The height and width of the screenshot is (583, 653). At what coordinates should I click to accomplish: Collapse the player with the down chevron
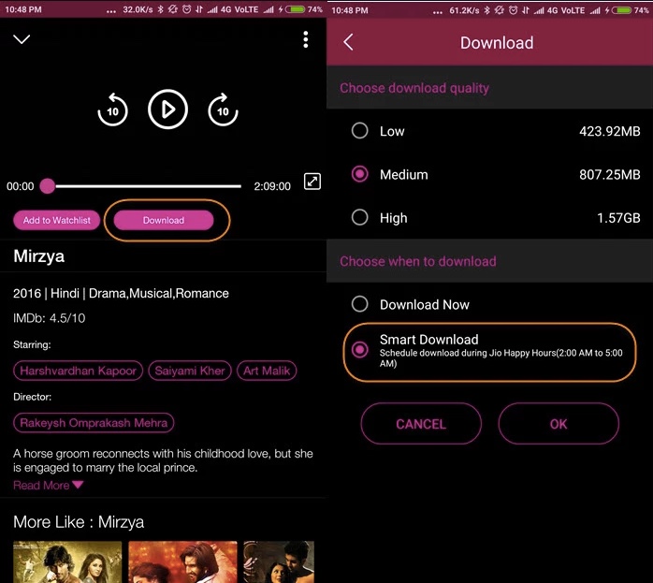click(22, 39)
